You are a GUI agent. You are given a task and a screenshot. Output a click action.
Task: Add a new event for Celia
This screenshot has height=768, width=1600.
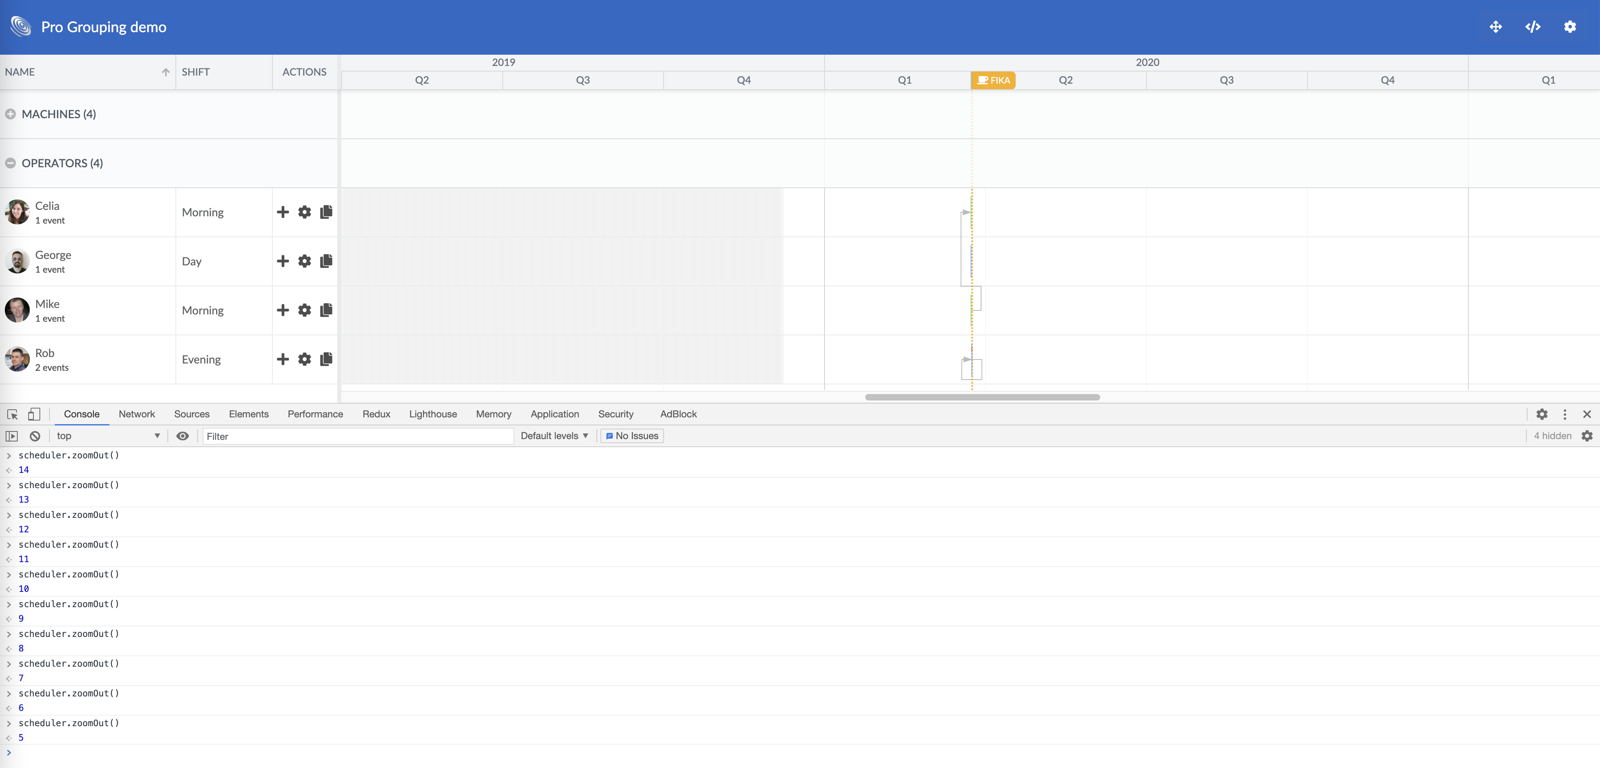click(282, 212)
